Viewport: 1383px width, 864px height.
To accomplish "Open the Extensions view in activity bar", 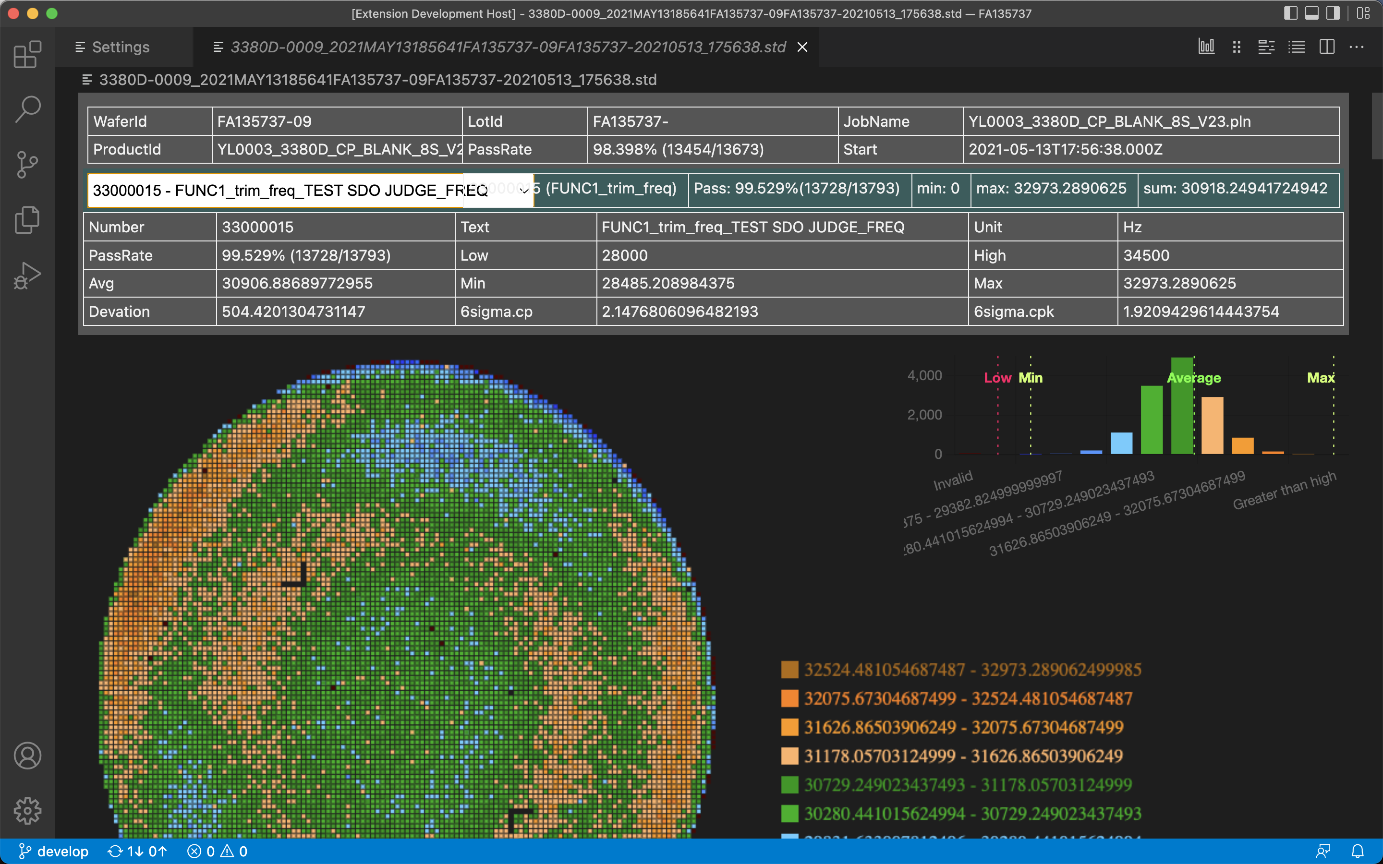I will pos(27,55).
